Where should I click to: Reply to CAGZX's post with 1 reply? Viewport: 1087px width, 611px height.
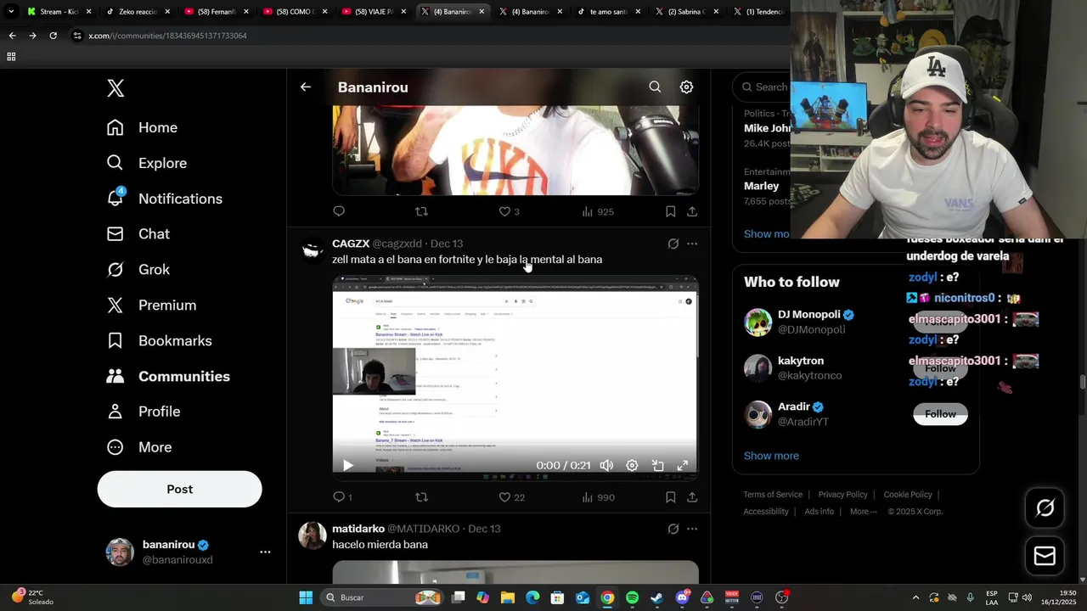point(341,497)
